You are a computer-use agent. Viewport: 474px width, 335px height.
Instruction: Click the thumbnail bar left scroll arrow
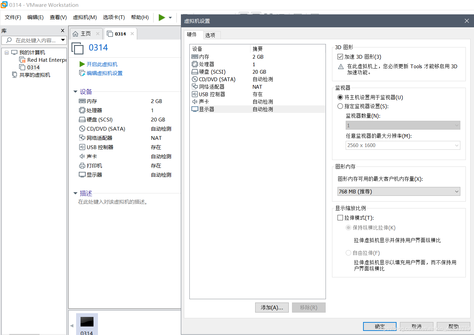[72, 326]
